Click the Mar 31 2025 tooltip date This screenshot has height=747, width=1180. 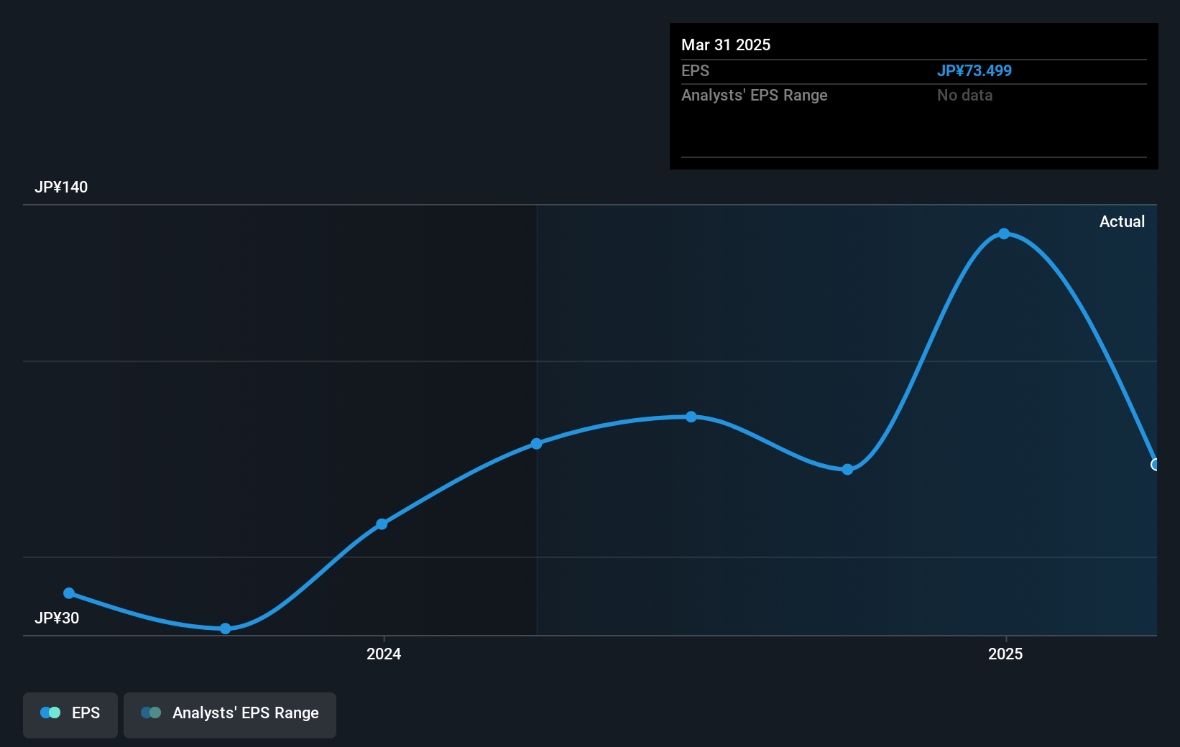tap(726, 45)
